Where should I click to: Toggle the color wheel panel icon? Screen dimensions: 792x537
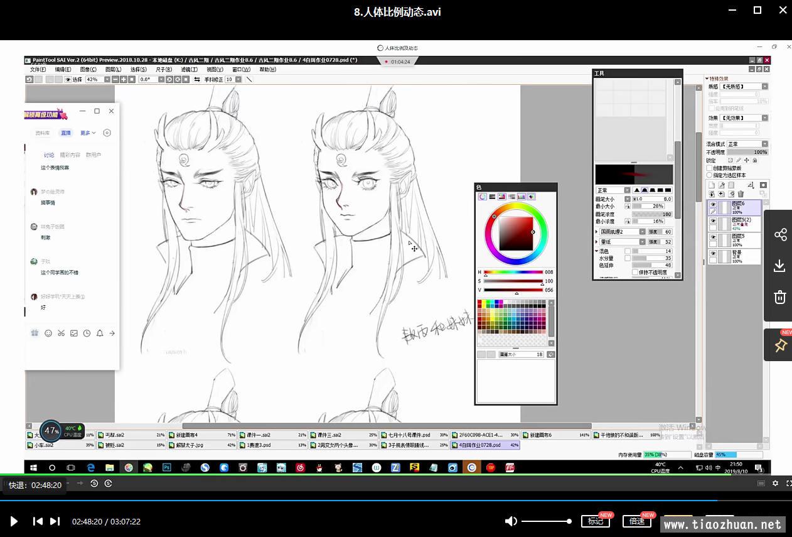483,197
